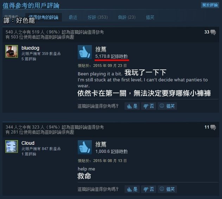View Cloud's 847 owned products link
Screen dimensions: 222x199
pyautogui.click(x=41, y=149)
